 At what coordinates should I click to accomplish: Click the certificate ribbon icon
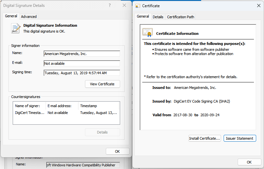click(147, 33)
